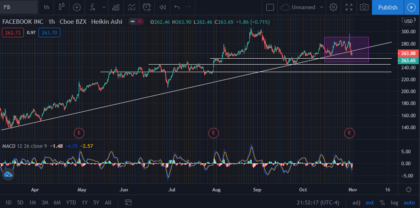The image size is (420, 208).
Task: Toggle auto scale
Action: coord(409,202)
